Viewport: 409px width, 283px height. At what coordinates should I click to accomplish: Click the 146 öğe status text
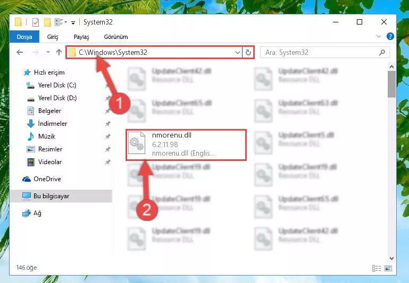(27, 268)
